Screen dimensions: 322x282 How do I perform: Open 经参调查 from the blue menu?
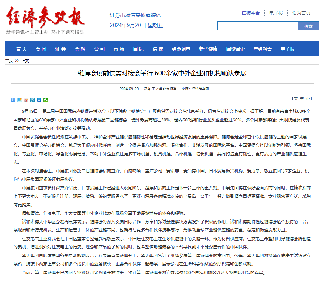click(181, 49)
